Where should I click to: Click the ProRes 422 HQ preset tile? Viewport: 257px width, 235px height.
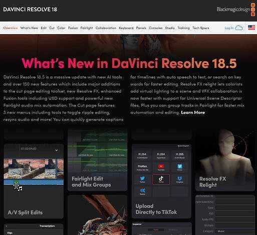142,167
